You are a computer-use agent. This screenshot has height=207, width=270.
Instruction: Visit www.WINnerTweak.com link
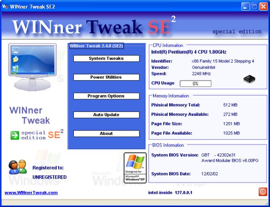point(31,193)
